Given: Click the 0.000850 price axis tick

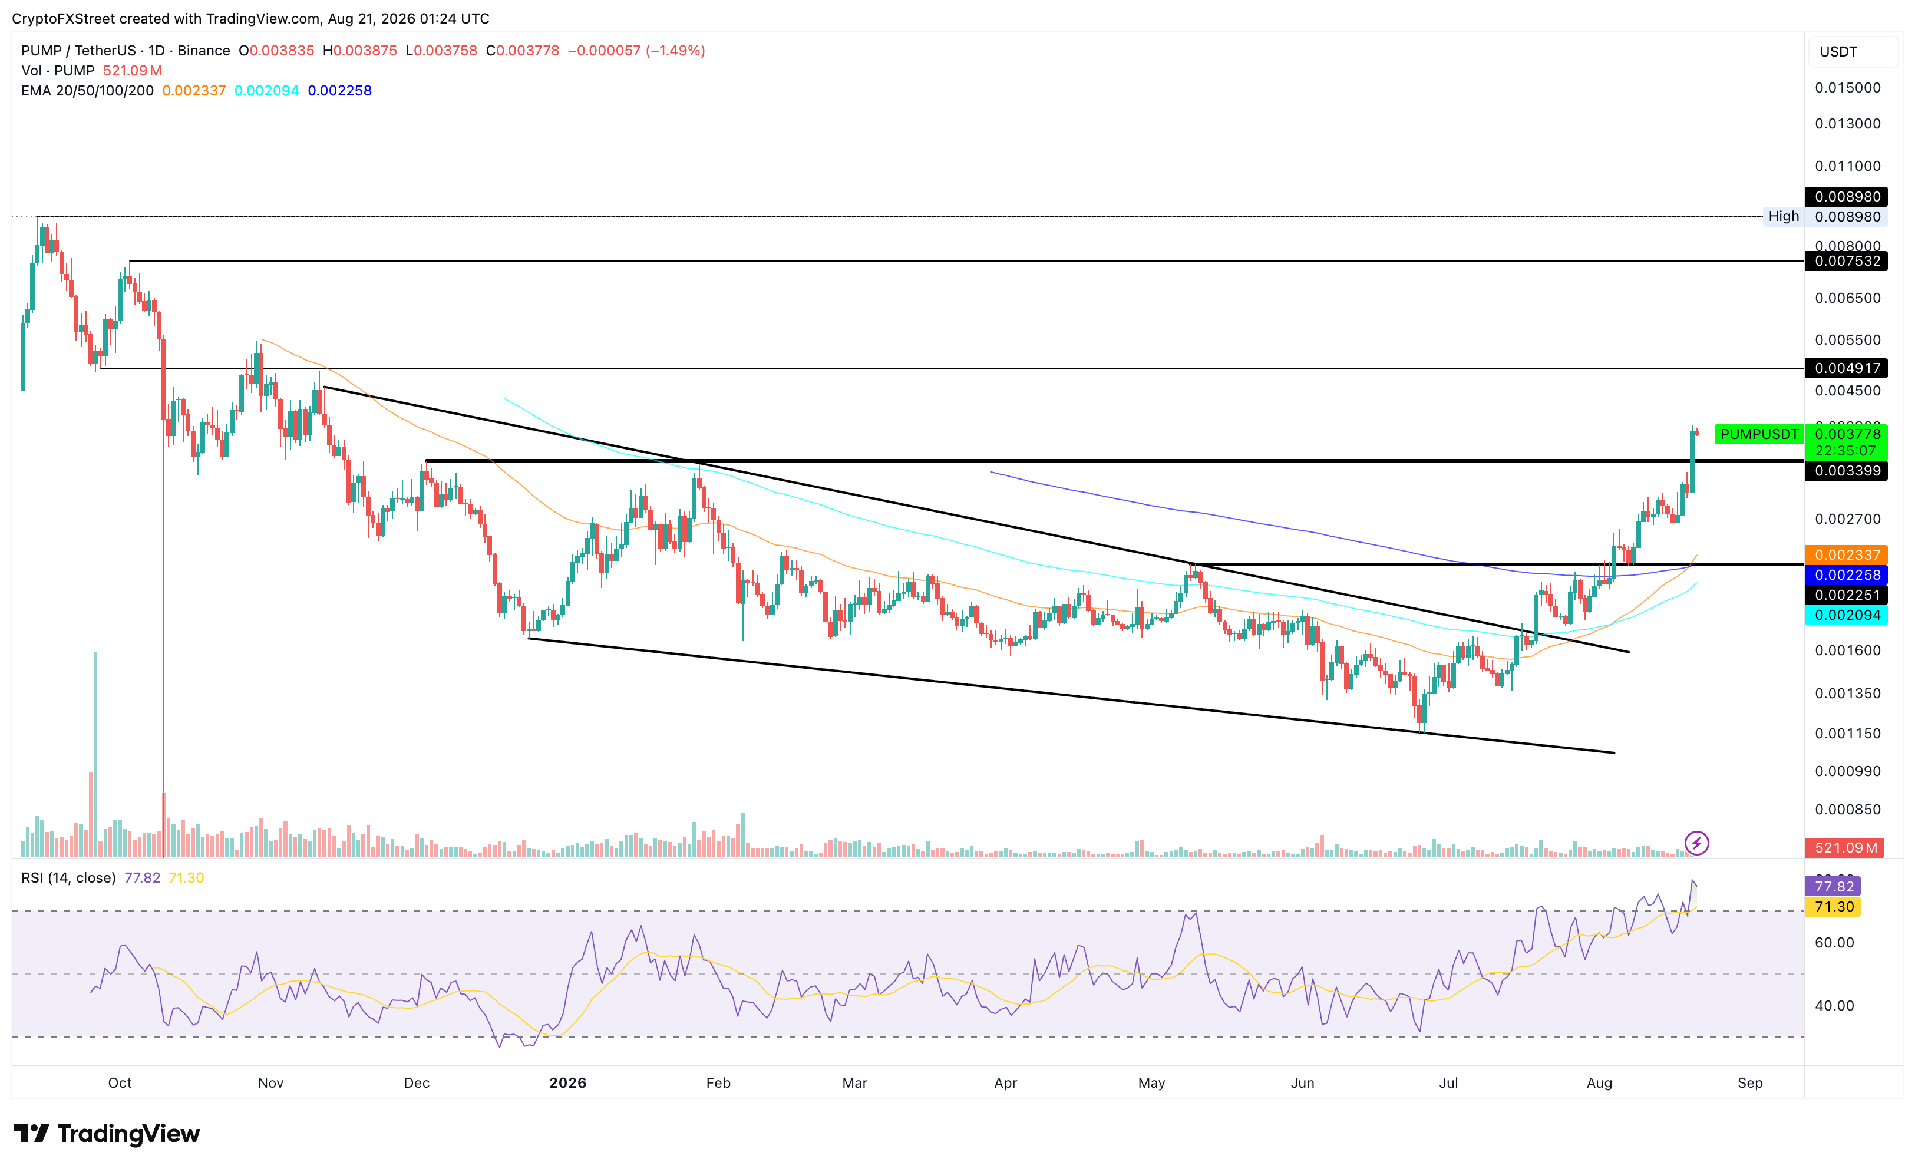Looking at the screenshot, I should (1847, 810).
